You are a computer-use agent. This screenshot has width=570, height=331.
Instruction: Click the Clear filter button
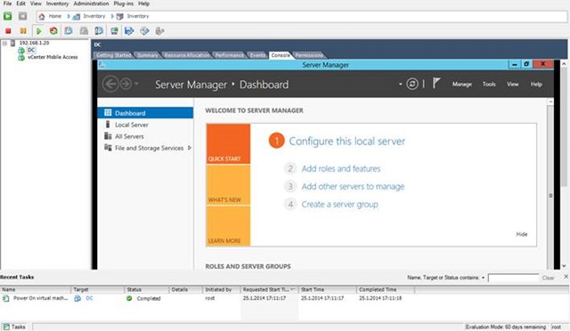pos(548,278)
